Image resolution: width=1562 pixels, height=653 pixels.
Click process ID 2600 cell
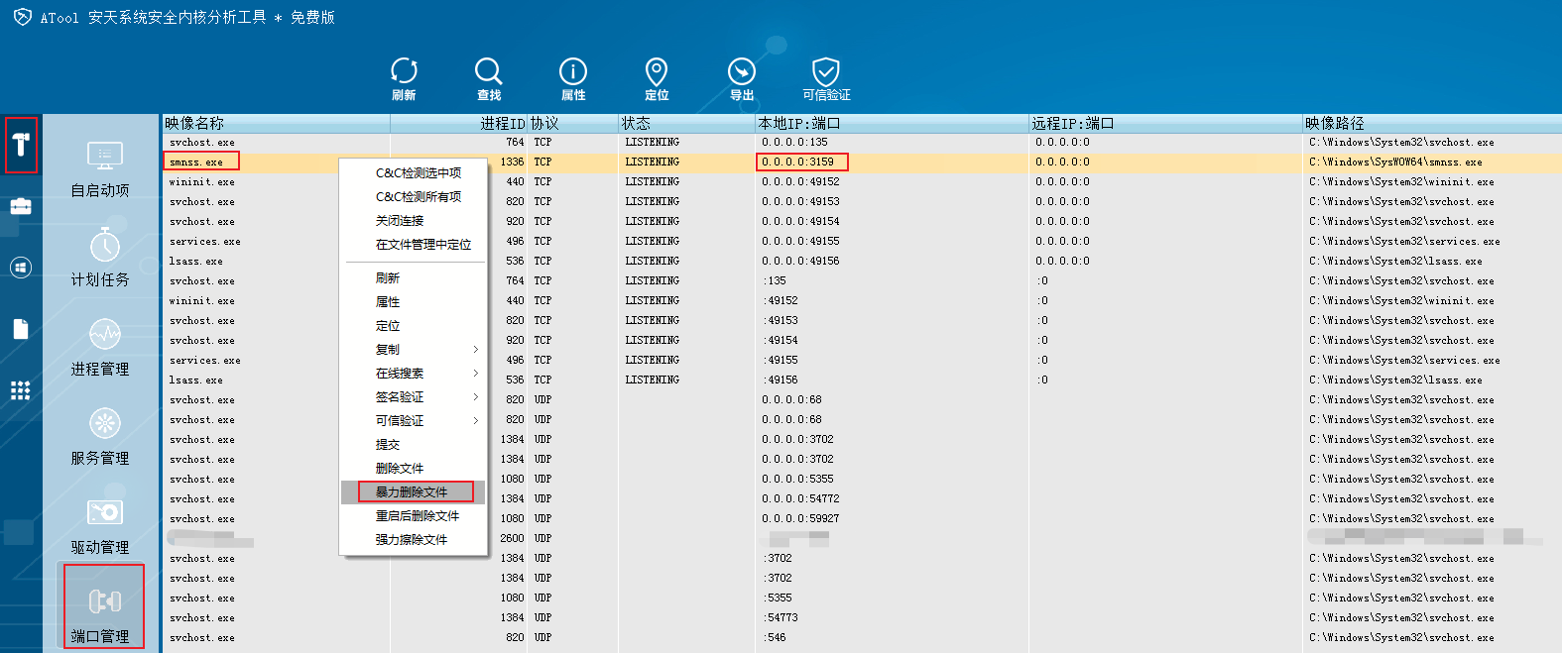(x=512, y=539)
